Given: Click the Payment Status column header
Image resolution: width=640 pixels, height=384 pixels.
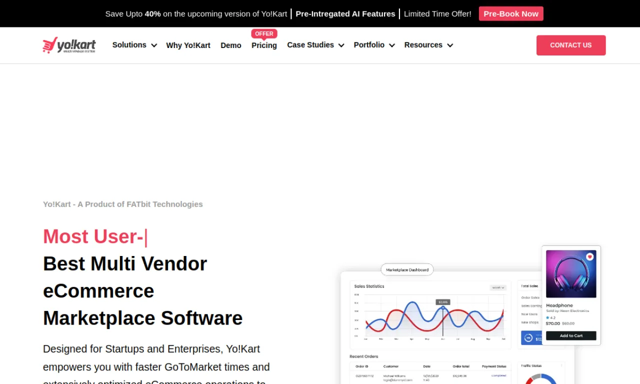Looking at the screenshot, I should click(494, 366).
